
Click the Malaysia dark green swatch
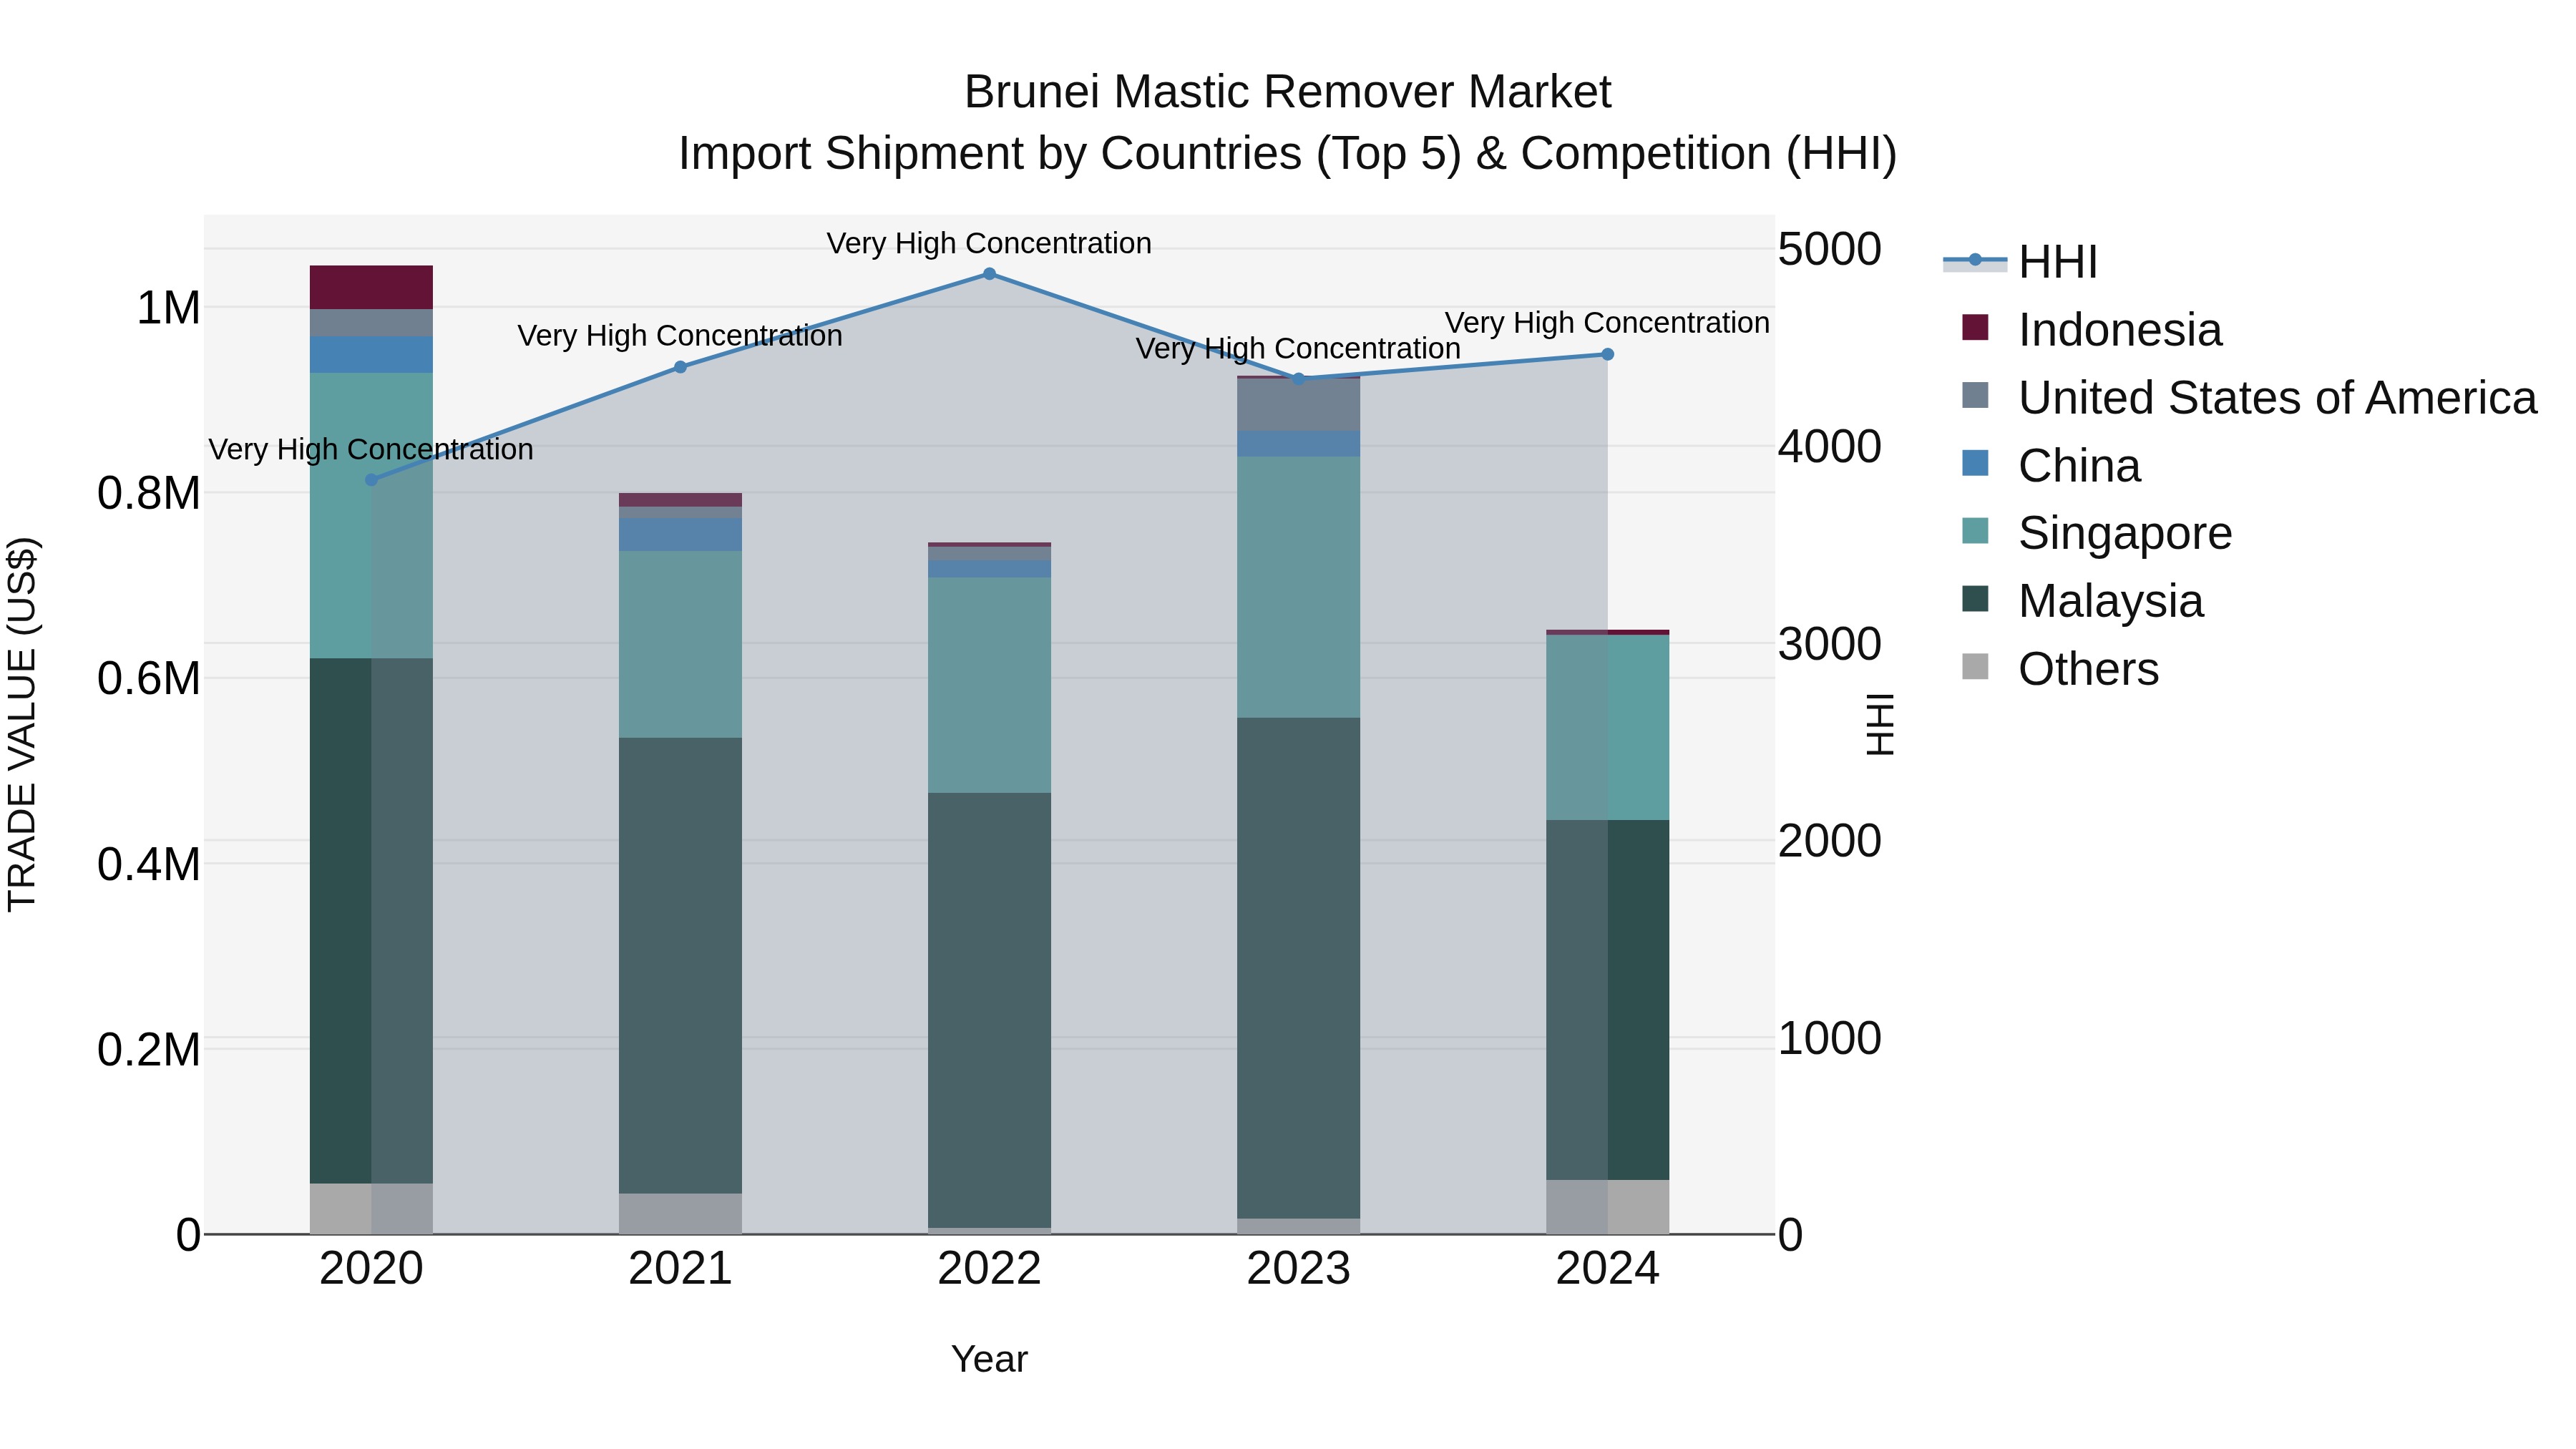[x=1975, y=598]
